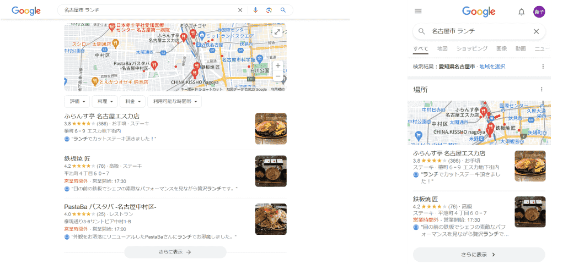
Task: Click mobile map preview
Action: [x=479, y=123]
